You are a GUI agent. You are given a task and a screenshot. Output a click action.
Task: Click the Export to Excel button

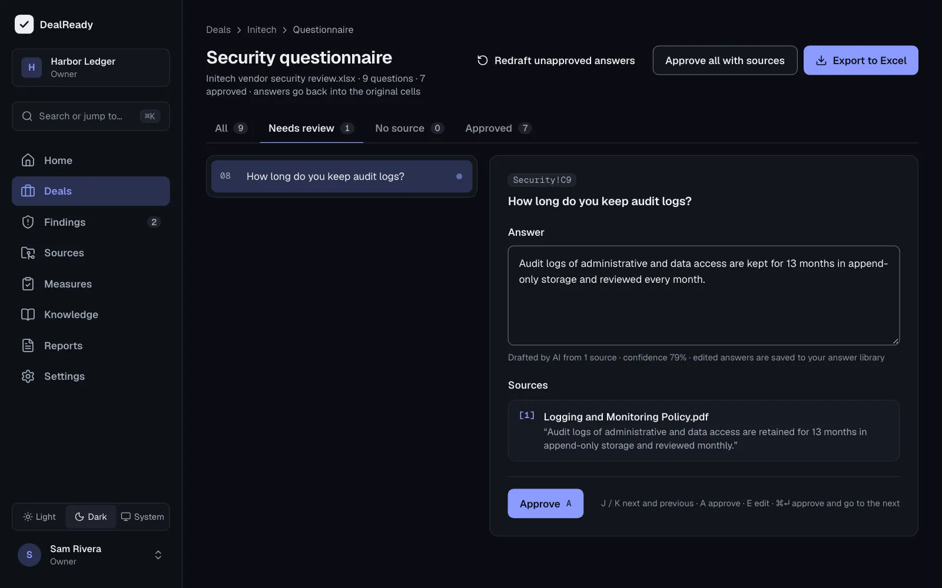click(x=861, y=61)
